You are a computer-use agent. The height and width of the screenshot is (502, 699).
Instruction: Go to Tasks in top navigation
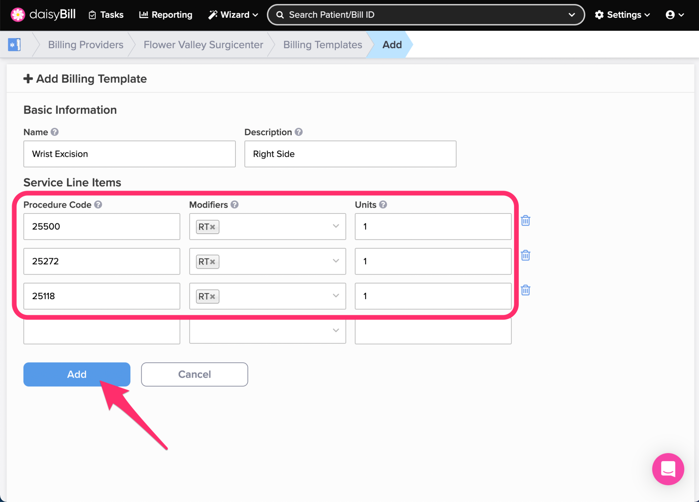pos(106,15)
